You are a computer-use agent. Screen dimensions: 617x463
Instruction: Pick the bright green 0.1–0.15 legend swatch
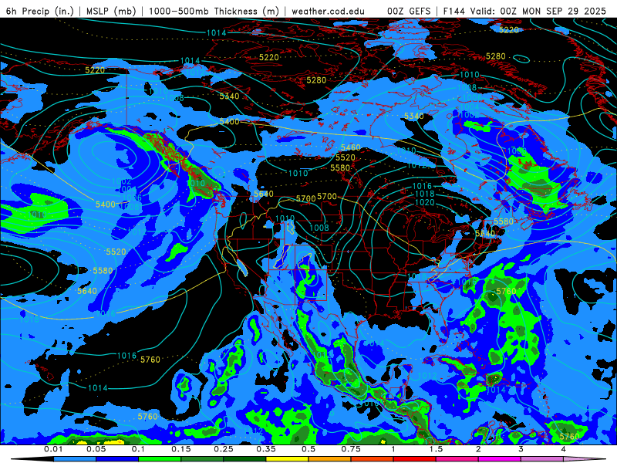(160, 459)
